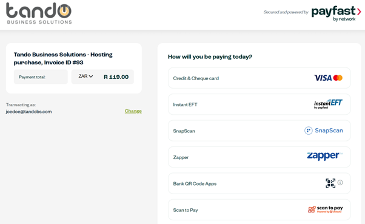Click the Hosting purchase invoice title

pos(63,58)
